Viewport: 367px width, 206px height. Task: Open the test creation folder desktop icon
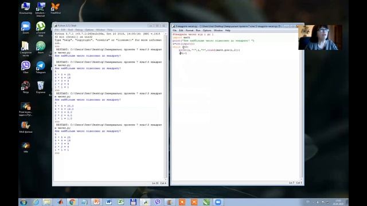[26, 49]
